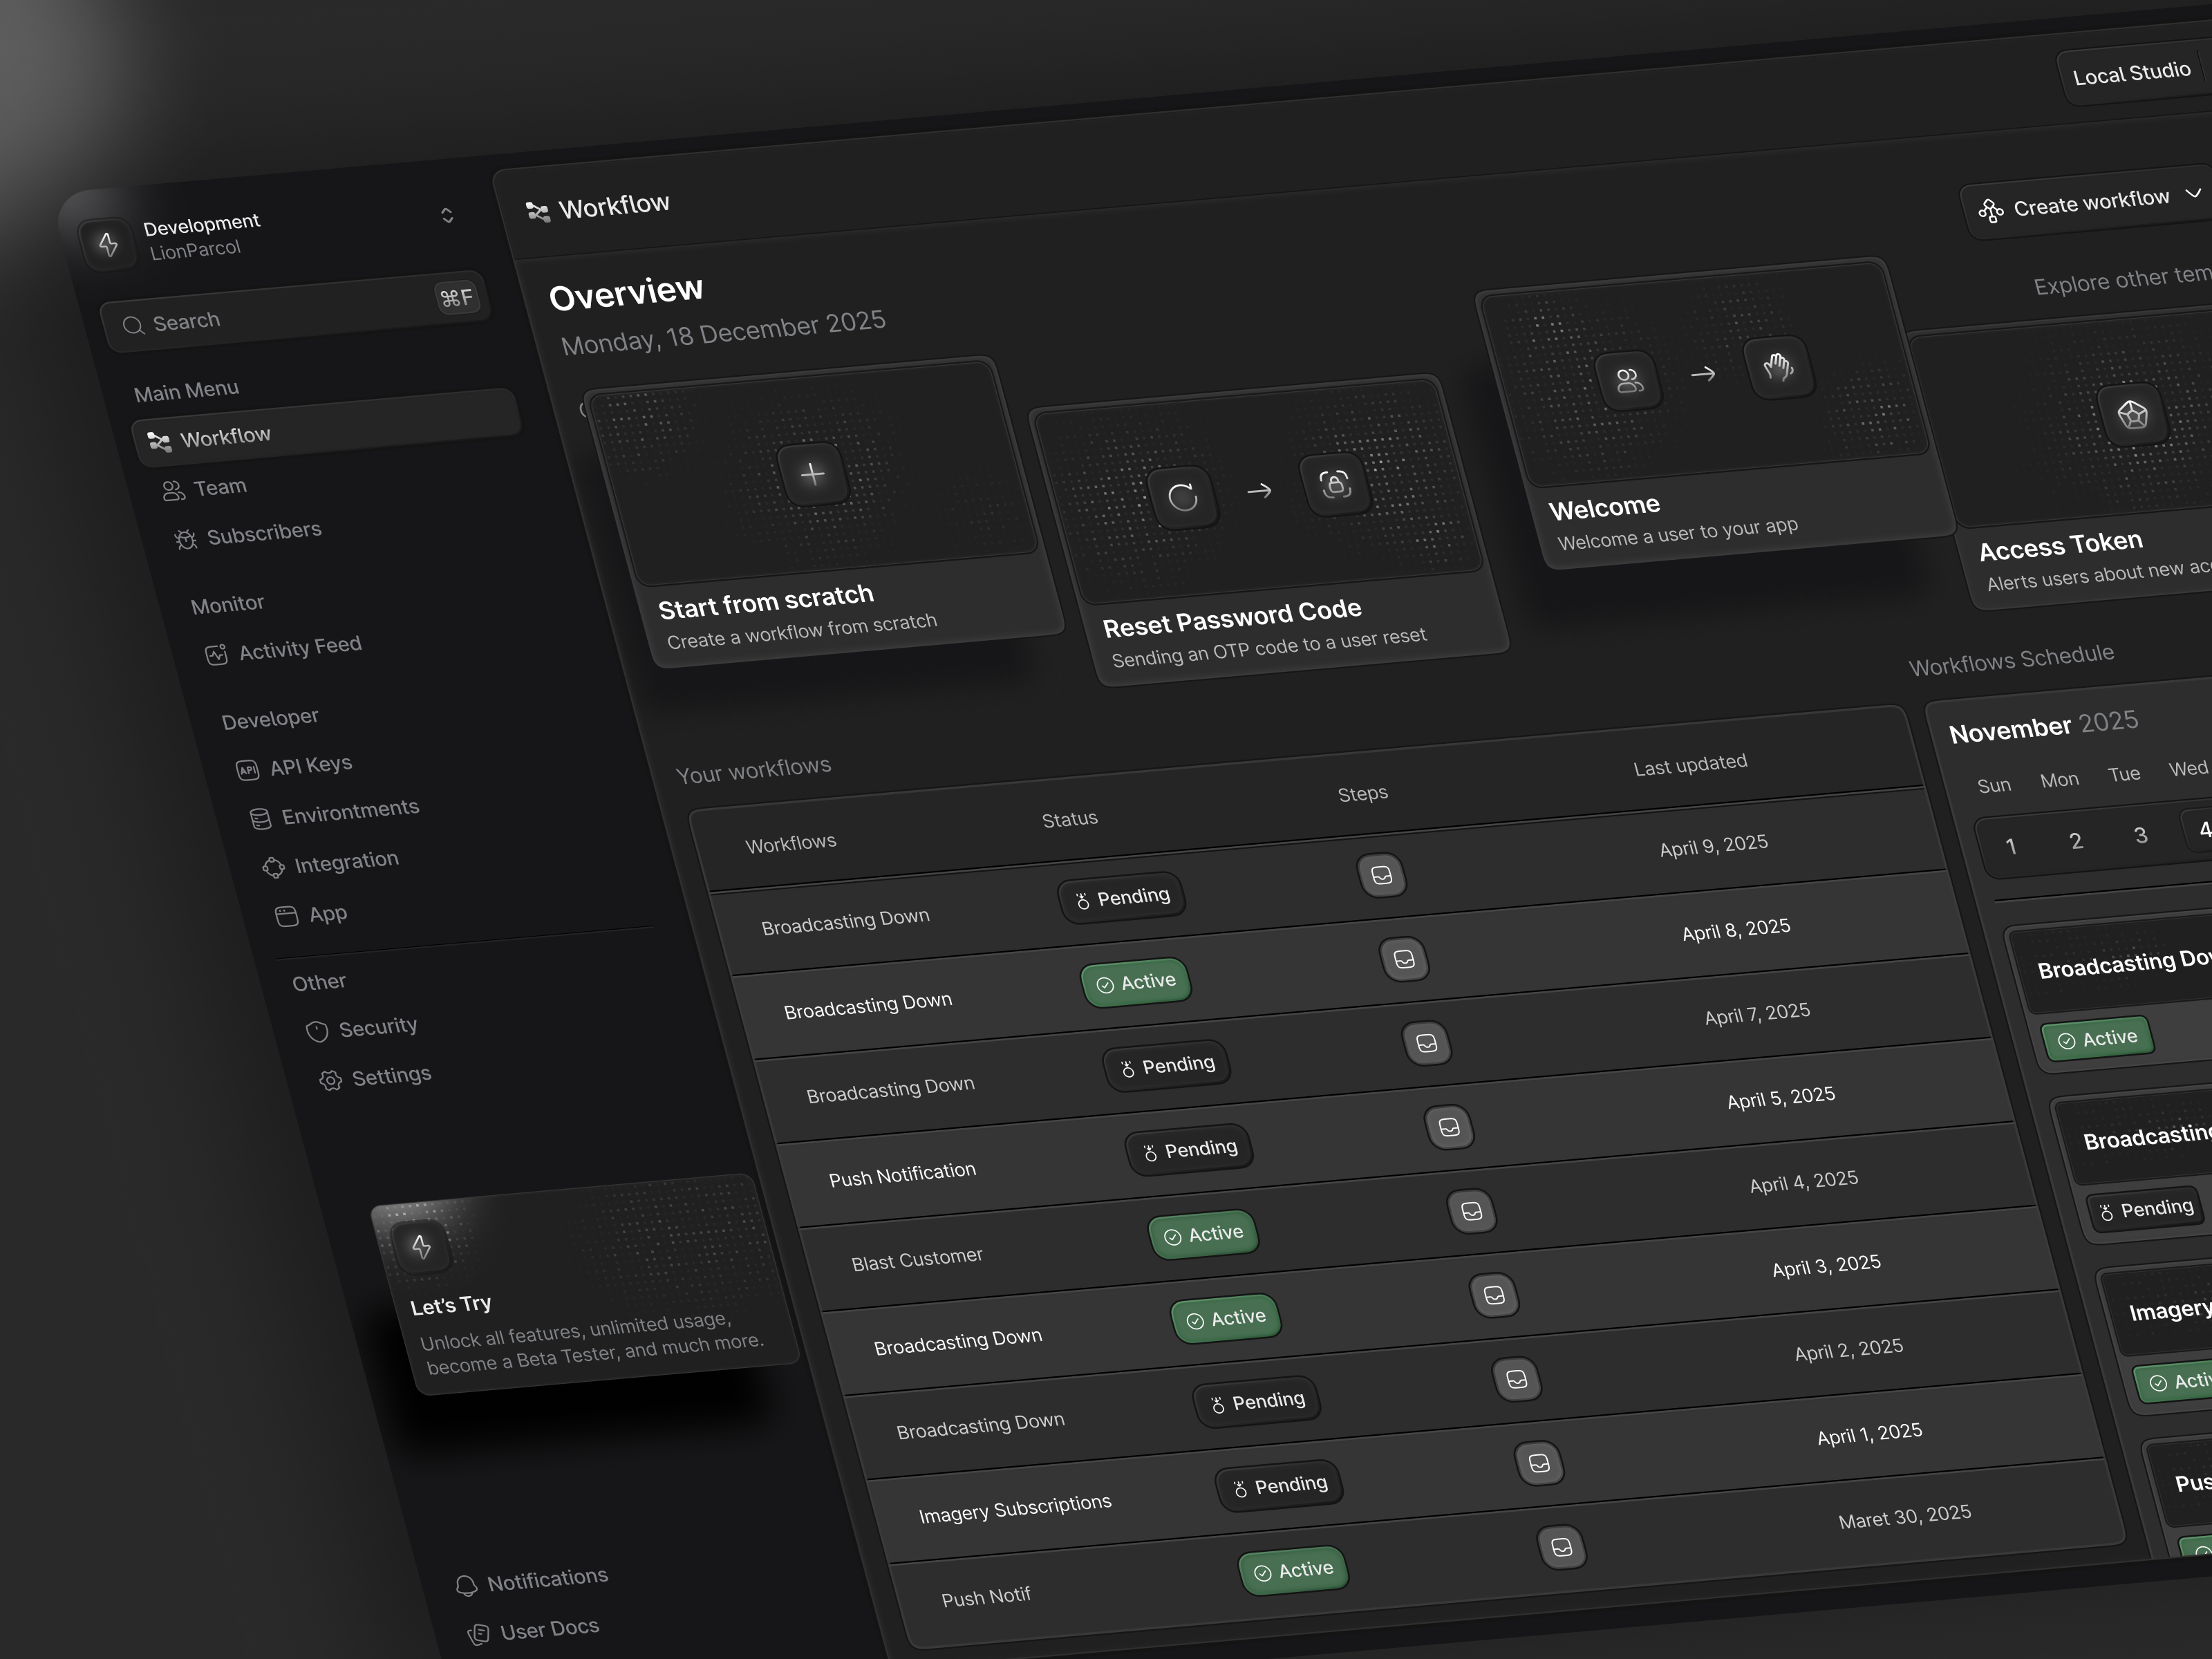
Task: Open the User Docs link
Action: [x=533, y=1631]
